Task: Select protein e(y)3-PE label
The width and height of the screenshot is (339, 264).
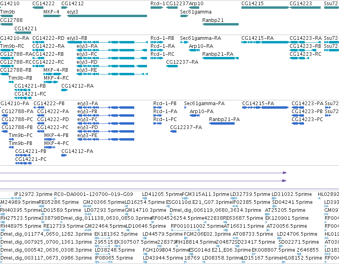Action: (88, 135)
